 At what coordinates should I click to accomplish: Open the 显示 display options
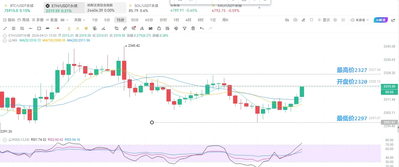324,20
